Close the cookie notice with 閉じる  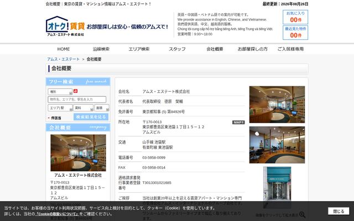(339, 211)
